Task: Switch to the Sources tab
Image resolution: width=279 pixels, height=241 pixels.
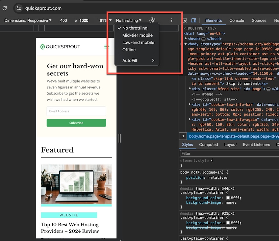Action: 259,20
